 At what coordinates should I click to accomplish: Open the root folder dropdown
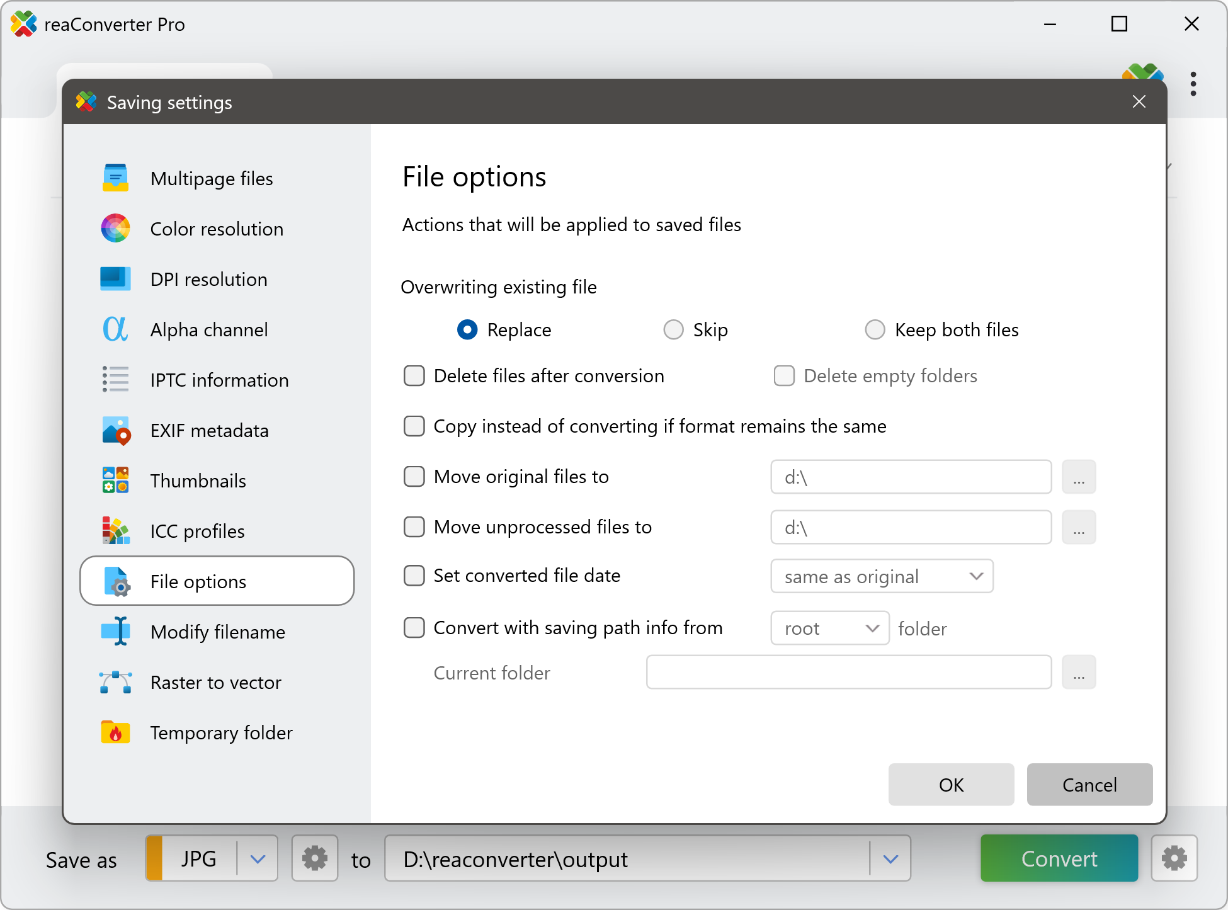coord(829,628)
